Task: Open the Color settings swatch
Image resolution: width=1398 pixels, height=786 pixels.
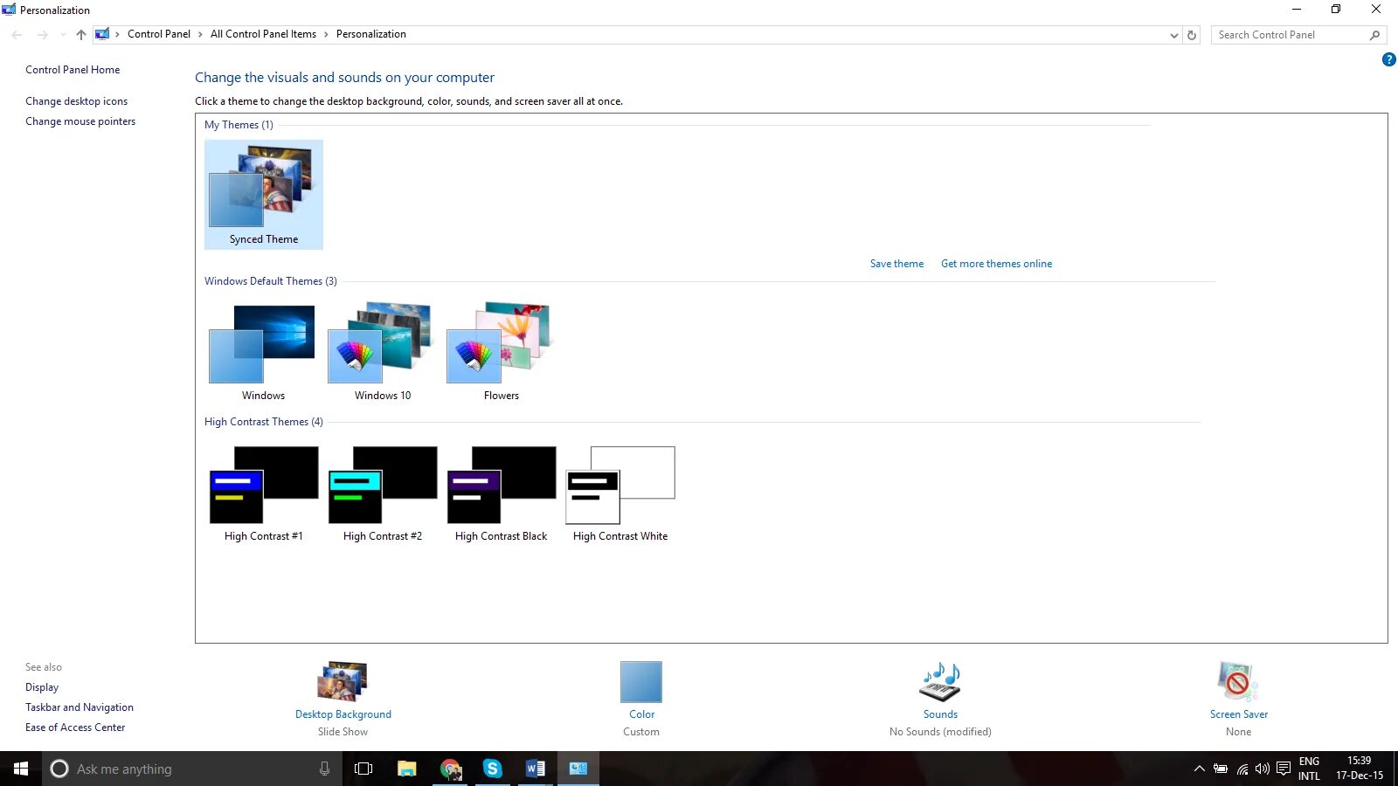Action: pyautogui.click(x=641, y=682)
